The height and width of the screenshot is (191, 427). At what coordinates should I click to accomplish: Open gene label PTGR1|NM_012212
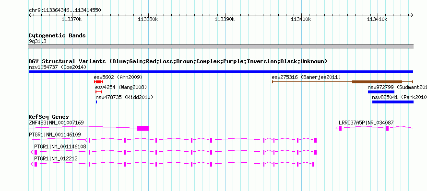(x=56, y=158)
